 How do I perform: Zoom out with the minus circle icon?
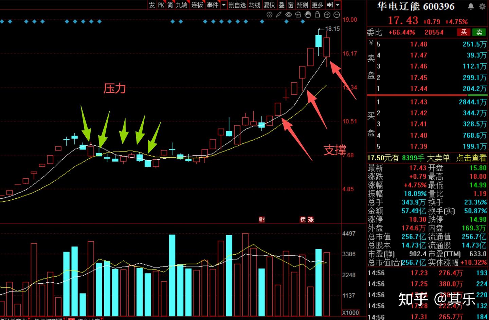(337, 15)
